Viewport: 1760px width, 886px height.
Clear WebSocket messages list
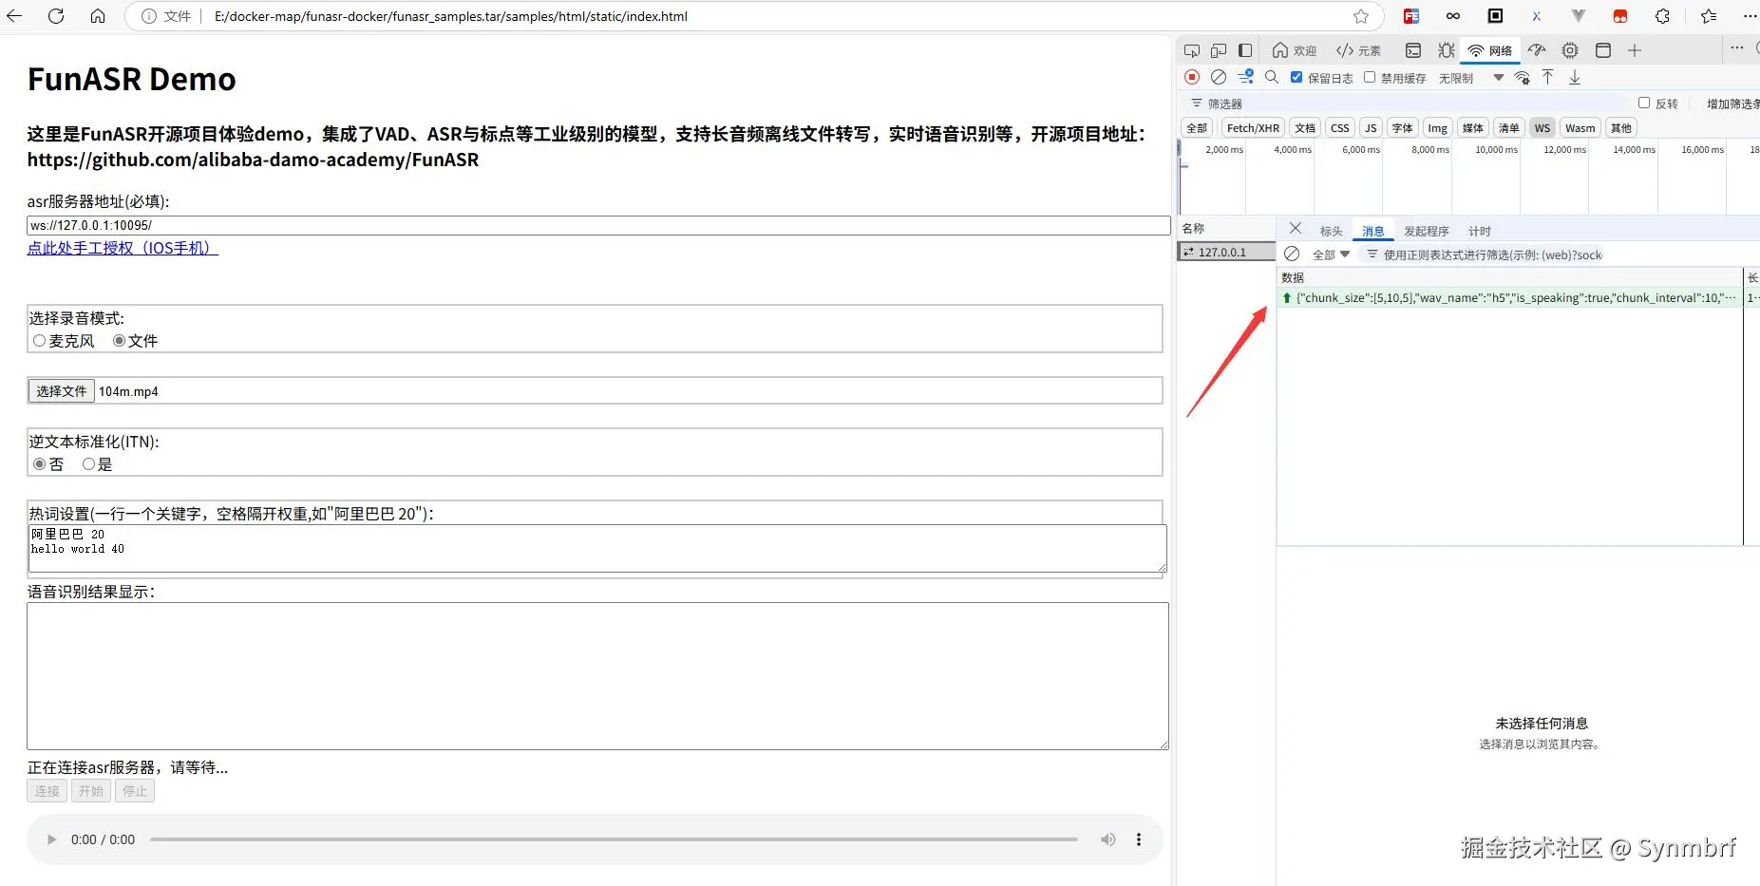click(x=1292, y=254)
